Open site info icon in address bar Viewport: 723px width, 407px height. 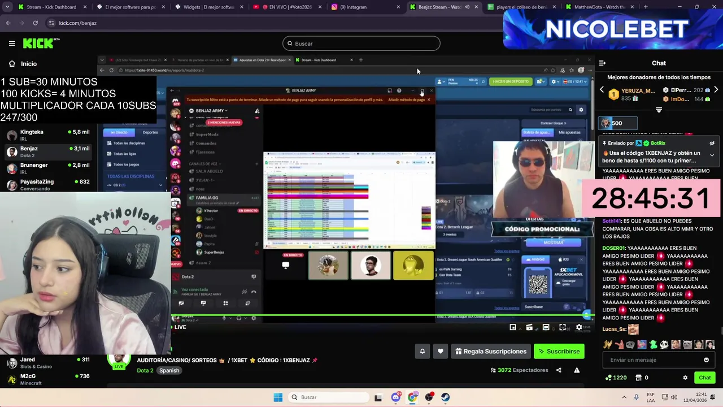pos(51,23)
